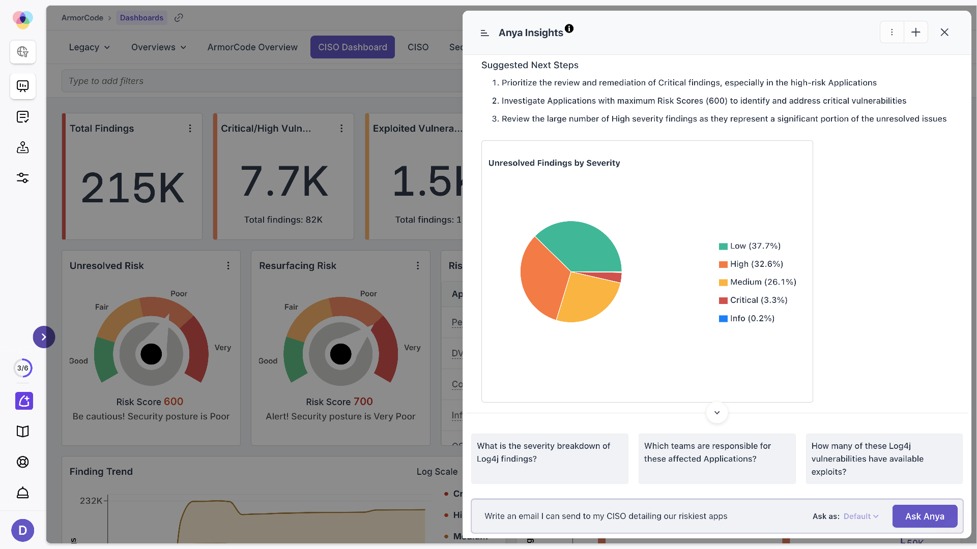Expand the sidebar with the purple arrow
Screen dimensions: 977x549
pyautogui.click(x=44, y=337)
